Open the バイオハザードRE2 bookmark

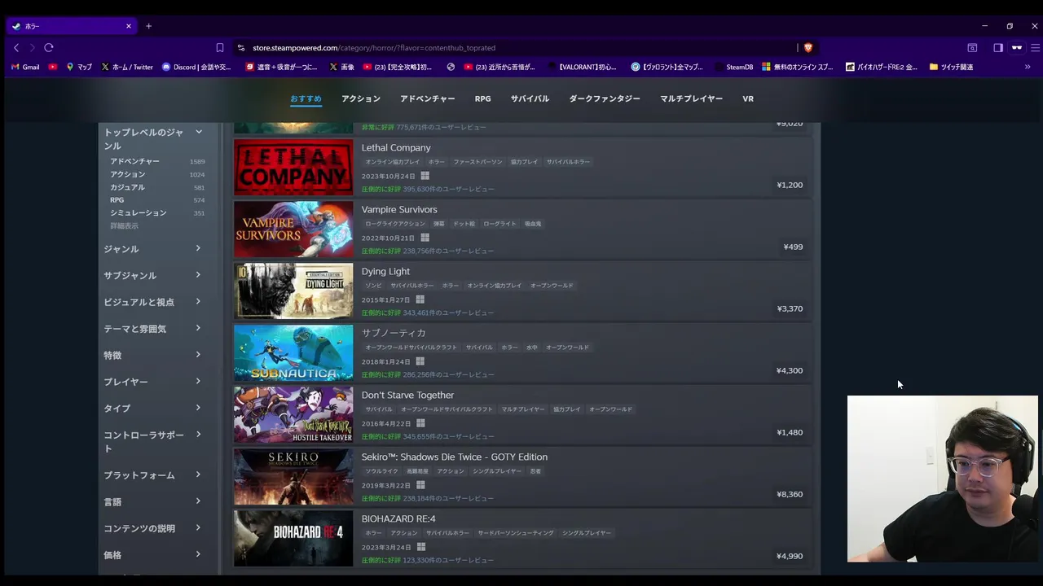click(x=882, y=67)
